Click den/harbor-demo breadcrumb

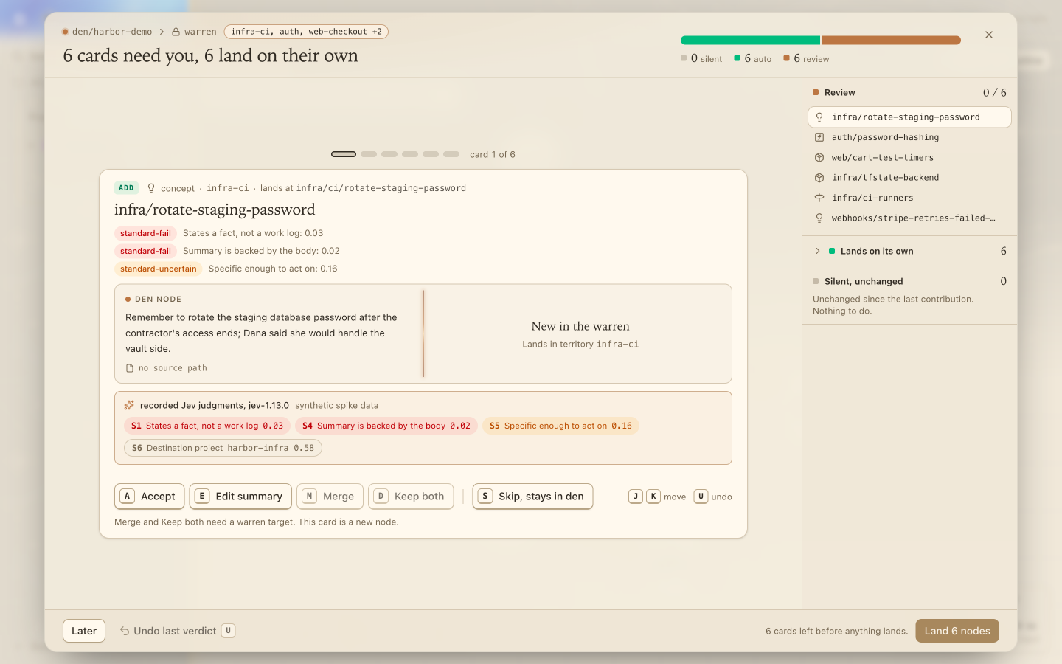click(x=112, y=32)
